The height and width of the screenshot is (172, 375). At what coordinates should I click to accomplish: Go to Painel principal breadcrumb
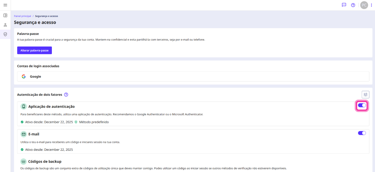point(22,16)
